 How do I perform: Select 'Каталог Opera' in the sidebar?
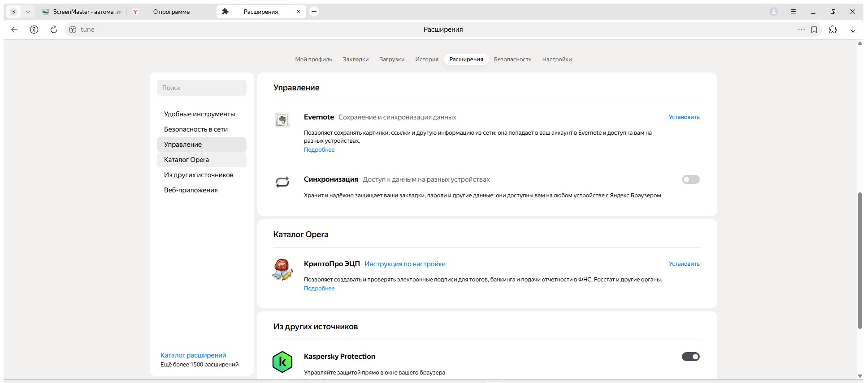[202, 160]
